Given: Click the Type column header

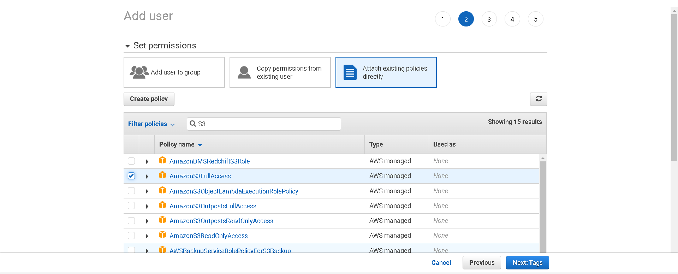Looking at the screenshot, I should coord(397,144).
